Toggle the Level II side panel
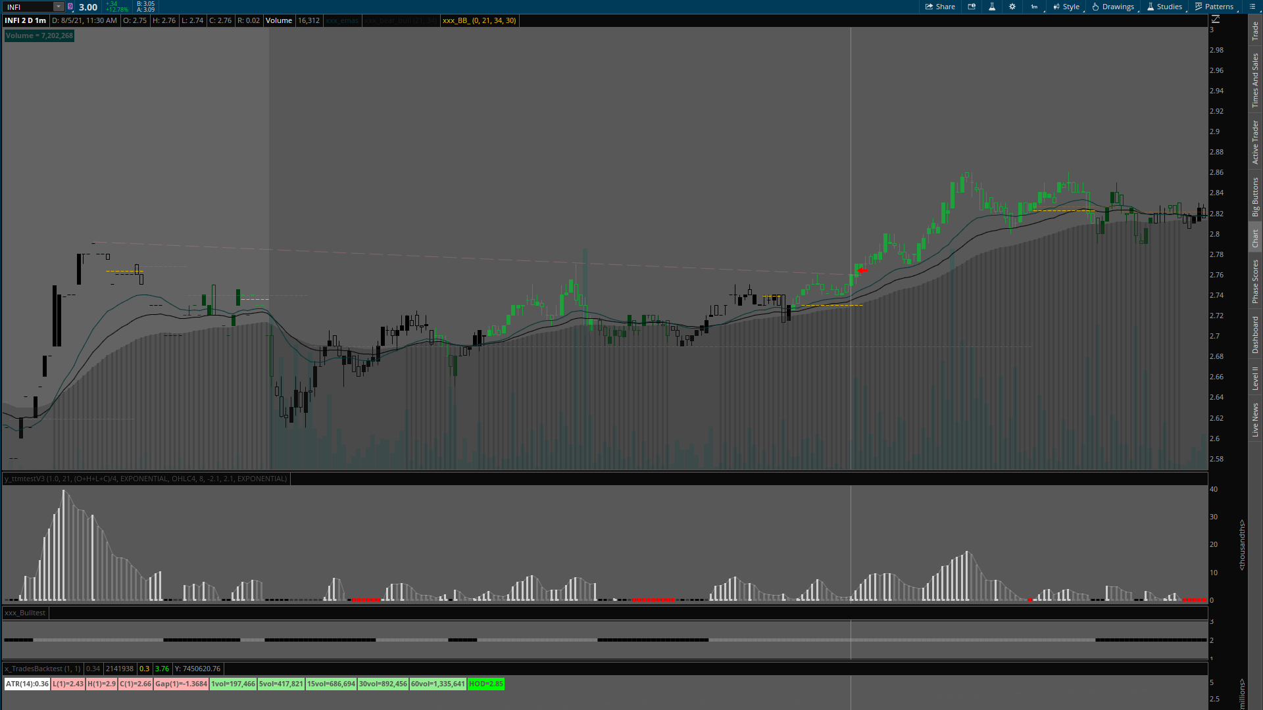The image size is (1263, 710). 1255,378
